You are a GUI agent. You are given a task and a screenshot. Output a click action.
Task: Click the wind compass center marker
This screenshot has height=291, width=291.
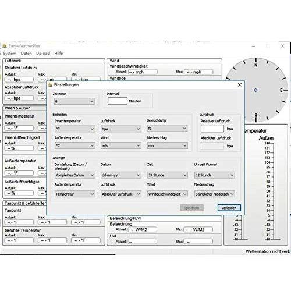(255, 90)
